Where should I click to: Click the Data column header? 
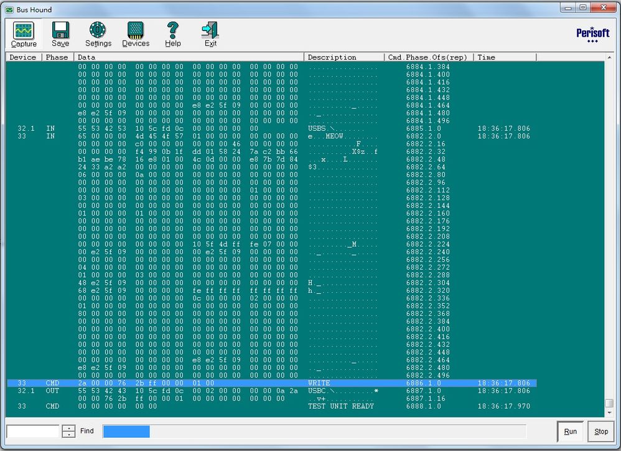tap(189, 57)
